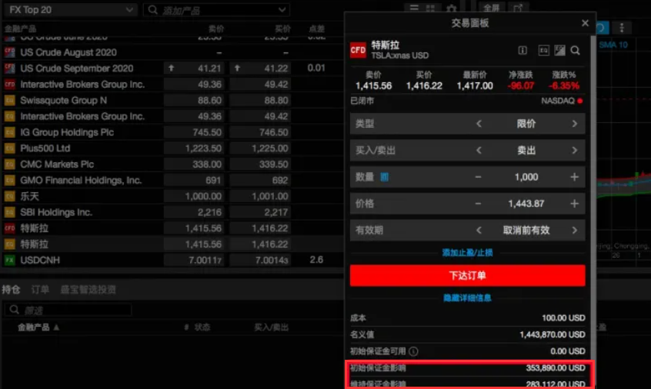Click buy price 746.50 for IG Group

[260, 132]
